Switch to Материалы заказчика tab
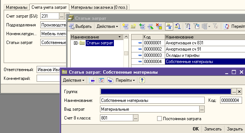 [99, 7]
